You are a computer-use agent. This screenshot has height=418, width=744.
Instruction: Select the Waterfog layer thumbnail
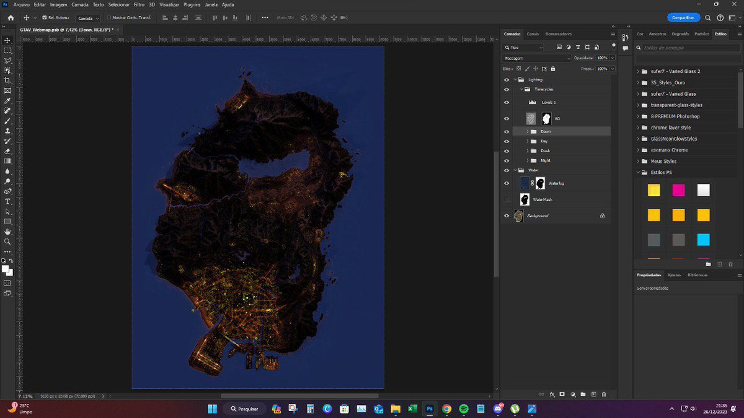coord(525,183)
